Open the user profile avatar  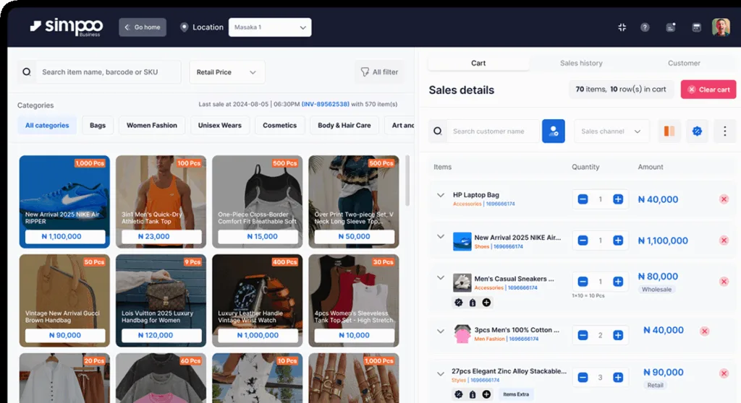click(721, 27)
